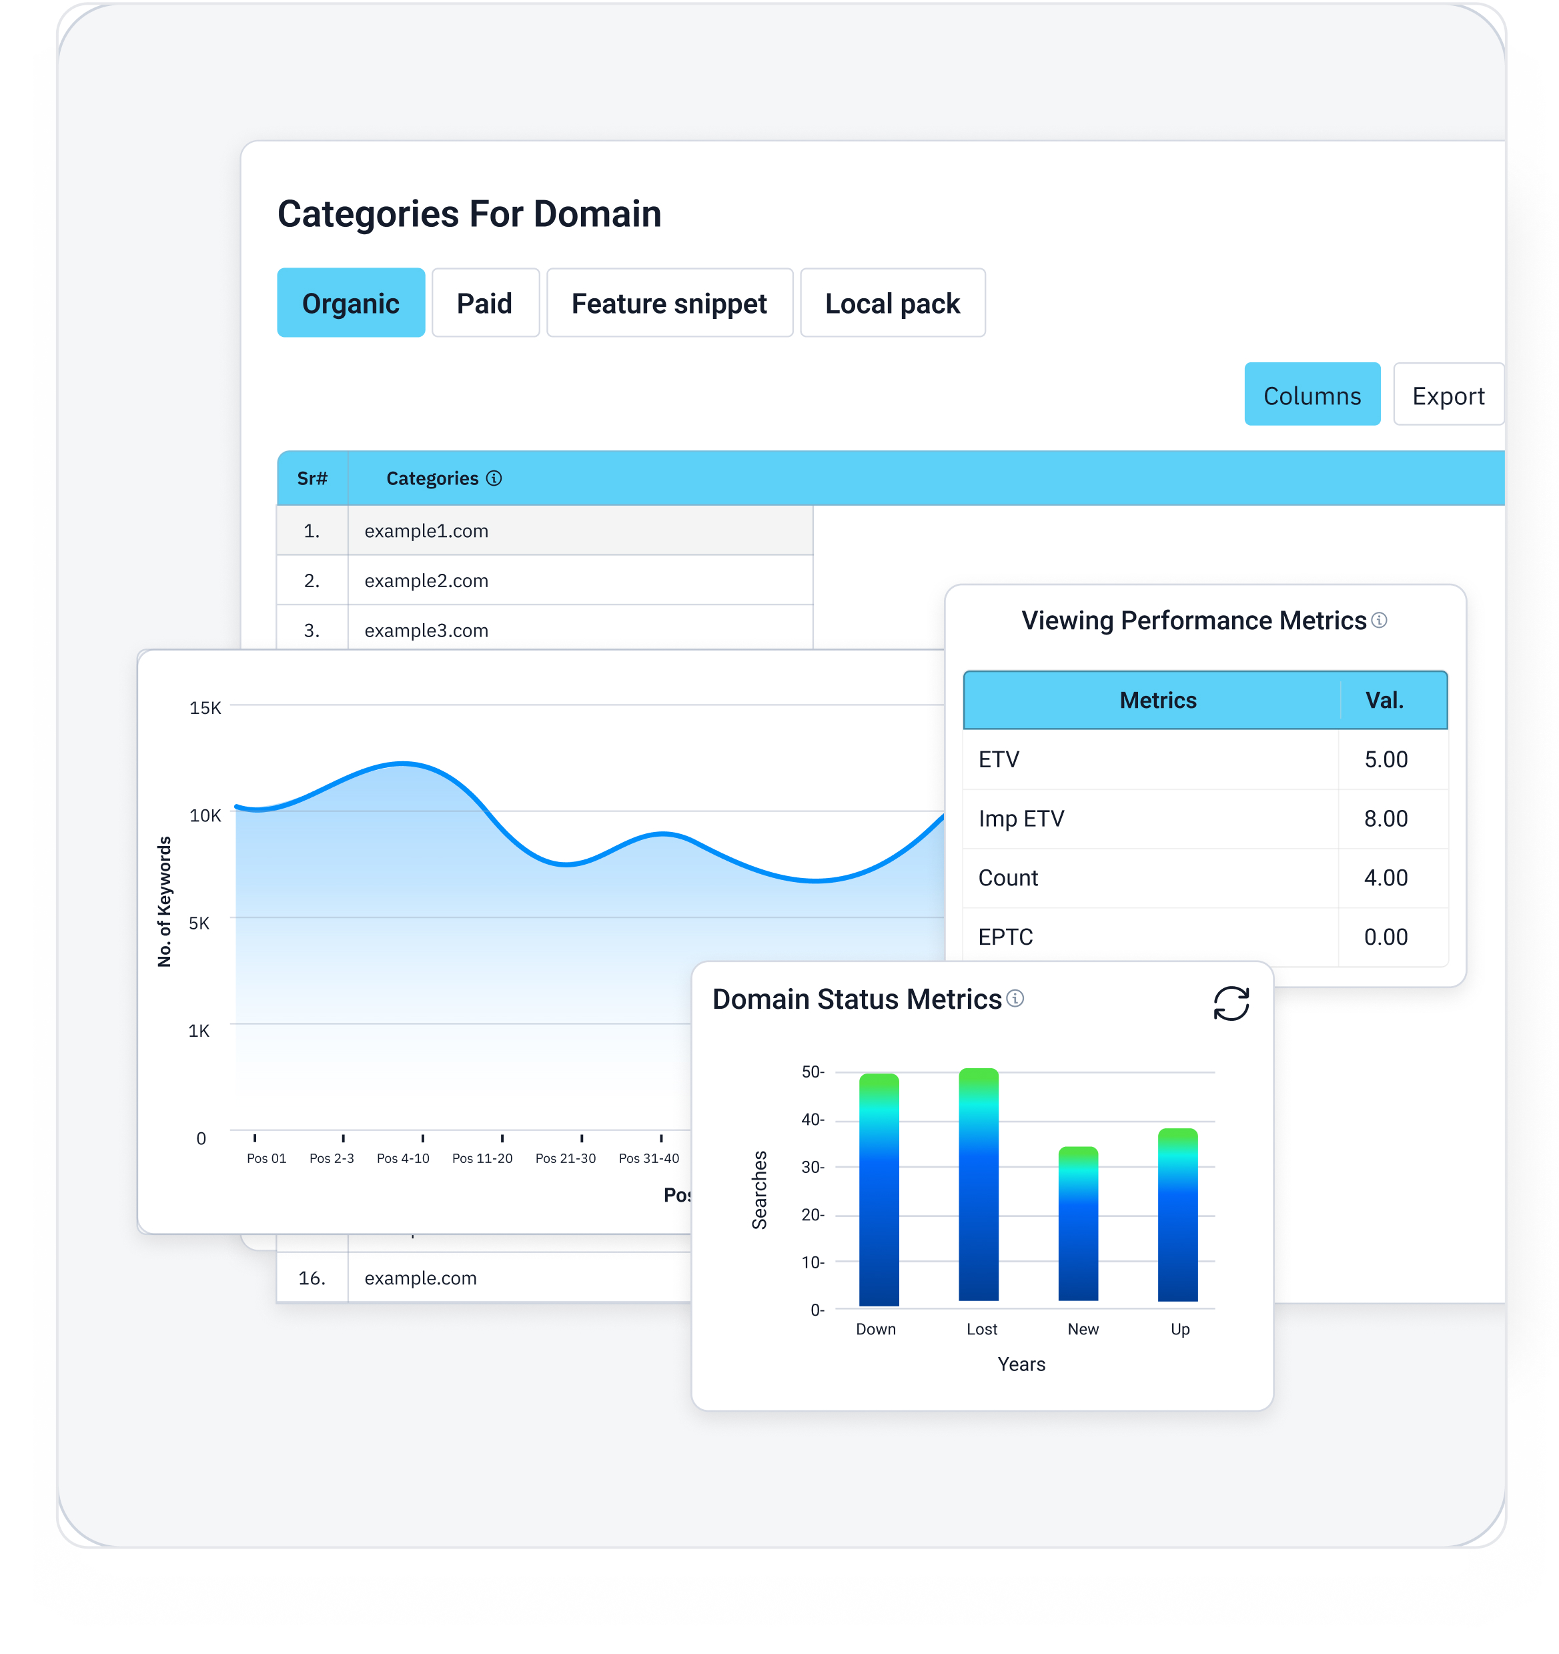Screen dimensions: 1559x1654
Task: Click the Up bar in chart
Action: pyautogui.click(x=1177, y=1215)
